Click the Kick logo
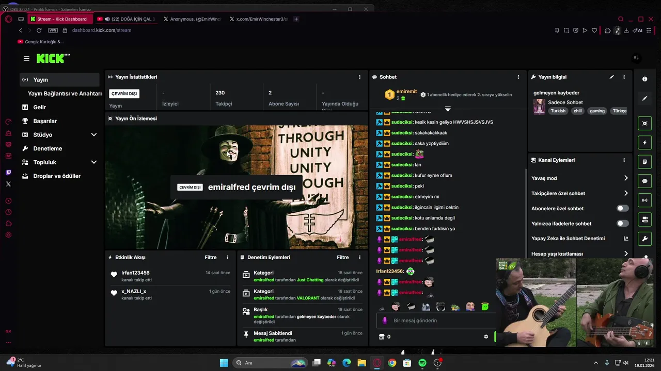 pyautogui.click(x=53, y=58)
